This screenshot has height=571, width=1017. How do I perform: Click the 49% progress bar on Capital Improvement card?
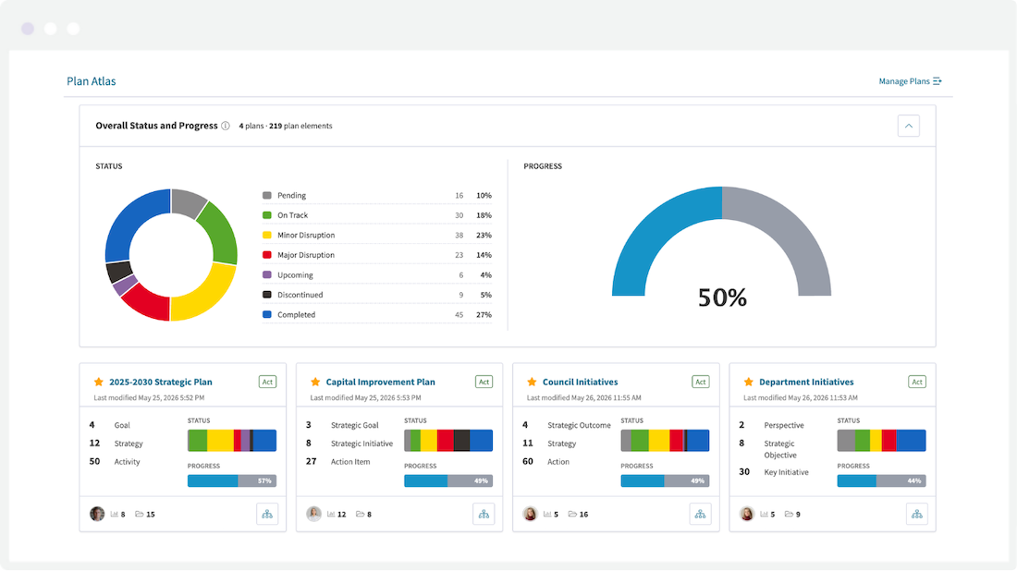click(x=448, y=480)
